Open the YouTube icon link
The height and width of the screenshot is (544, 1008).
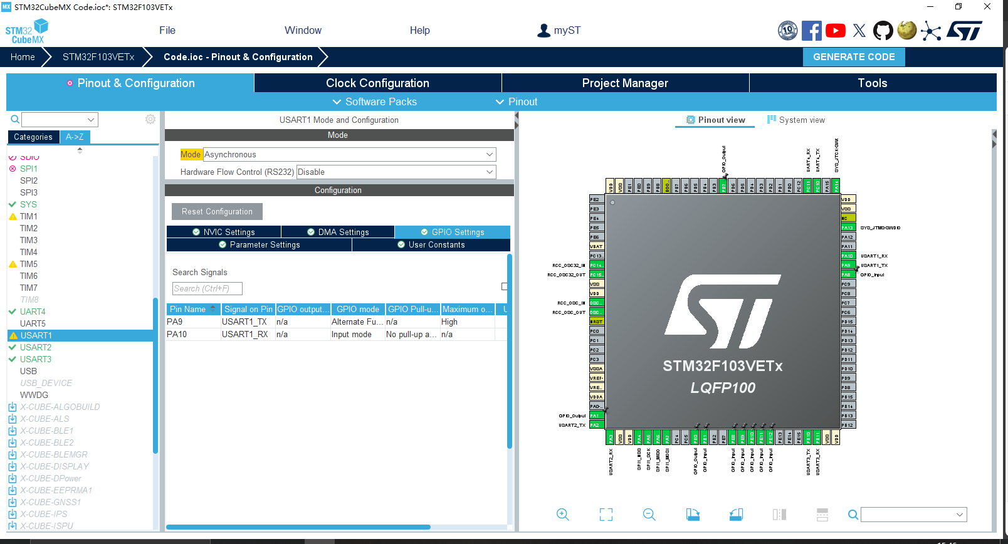(836, 30)
